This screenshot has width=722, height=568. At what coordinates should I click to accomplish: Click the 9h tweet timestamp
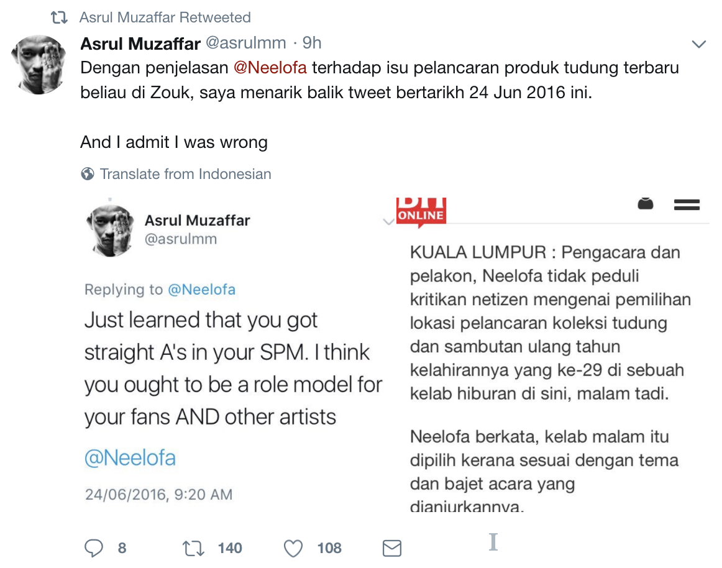coord(312,43)
